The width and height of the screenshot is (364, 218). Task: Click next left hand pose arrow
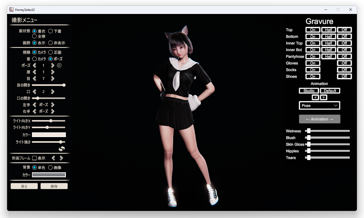tap(53, 105)
